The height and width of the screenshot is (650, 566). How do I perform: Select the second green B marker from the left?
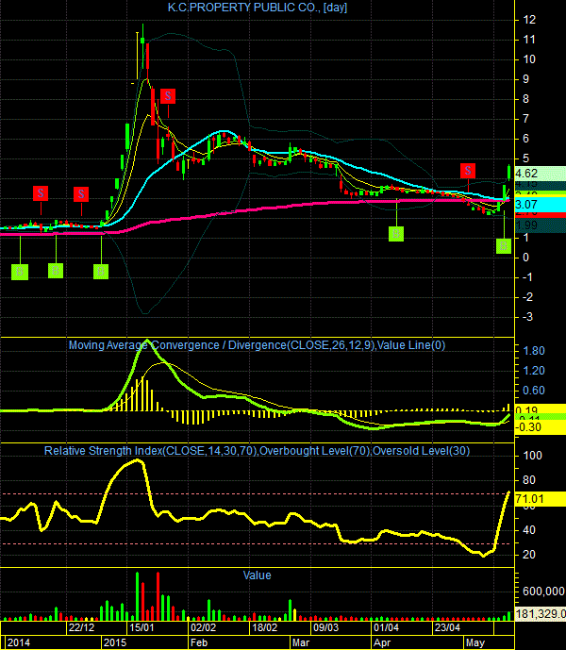click(x=56, y=271)
